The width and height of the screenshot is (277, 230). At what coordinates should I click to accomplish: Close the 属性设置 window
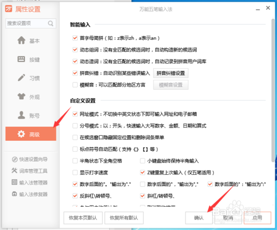(x=268, y=8)
